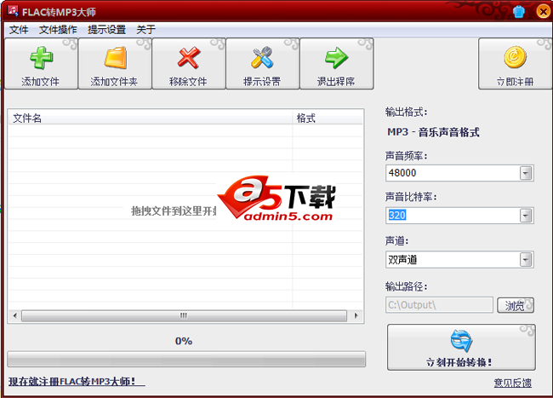Click the C:\Output\ path field
This screenshot has width=553, height=398.
click(x=440, y=305)
